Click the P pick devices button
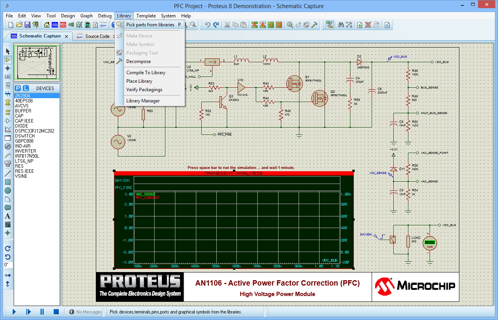The height and width of the screenshot is (320, 498). pos(18,88)
